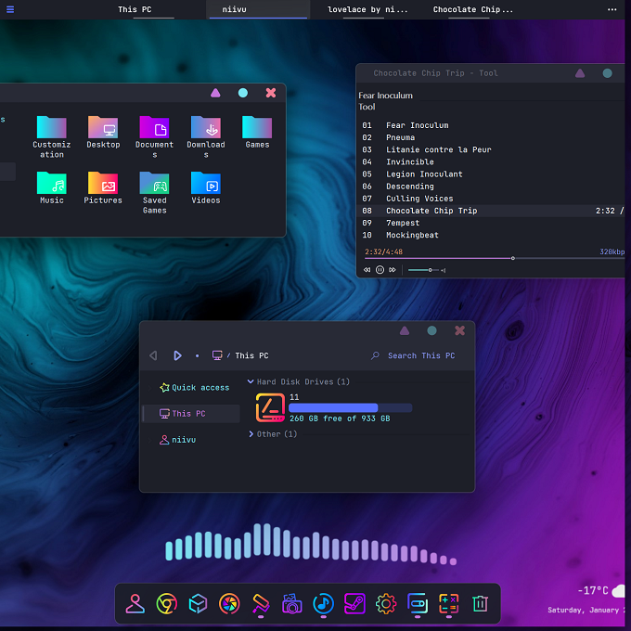Viewport: 631px width, 631px height.
Task: Pause playback in the music player
Action: [x=380, y=270]
